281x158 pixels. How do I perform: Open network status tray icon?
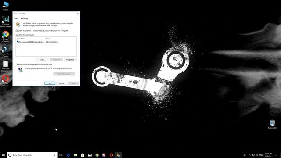coord(253,155)
